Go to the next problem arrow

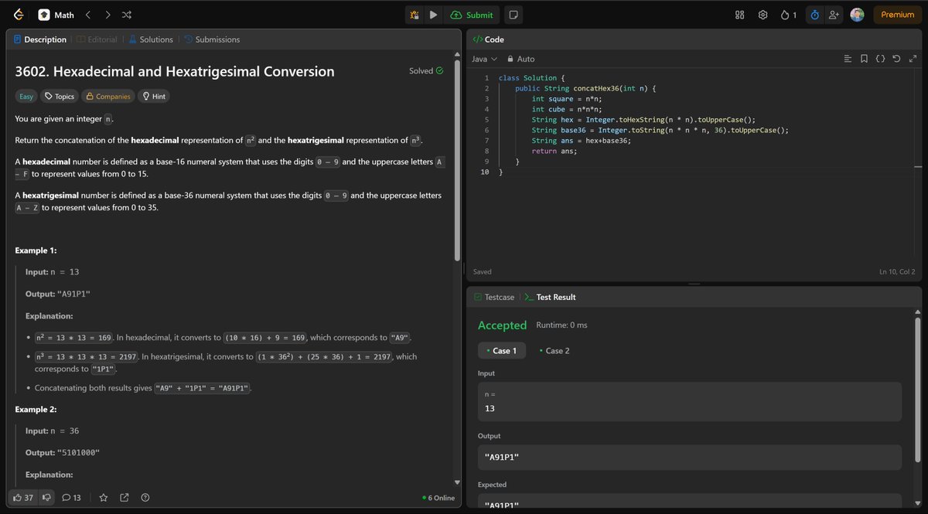[x=107, y=15]
